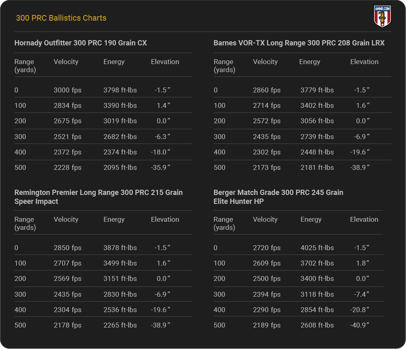Select the 2830 ft-lbs energy value
This screenshot has height=349, width=406.
coord(120,294)
